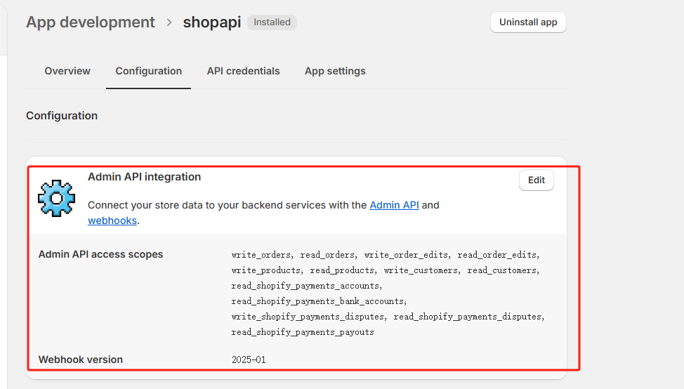
Task: Click the shopapi app title
Action: point(212,22)
